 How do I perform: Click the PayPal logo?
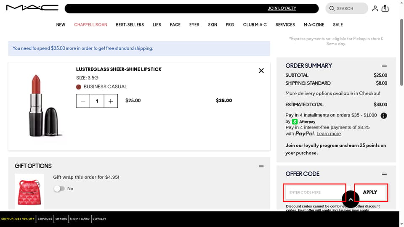point(305,134)
